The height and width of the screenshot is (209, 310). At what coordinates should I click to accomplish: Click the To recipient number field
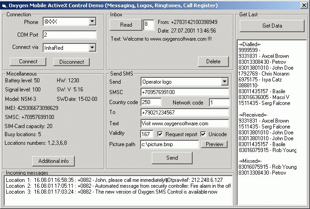click(184, 113)
